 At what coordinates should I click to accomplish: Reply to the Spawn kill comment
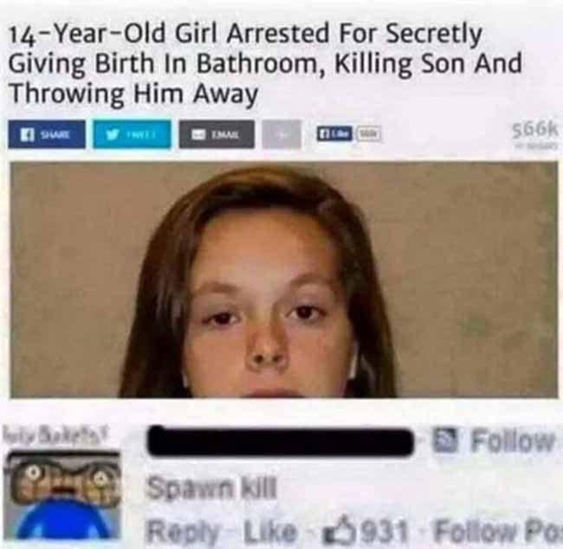[x=183, y=531]
